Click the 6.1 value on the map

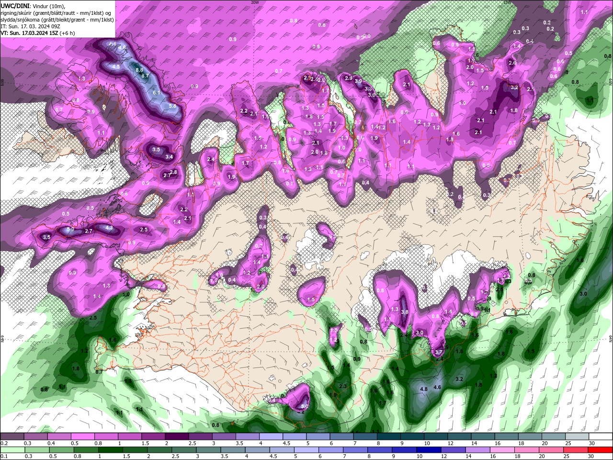click(156, 92)
